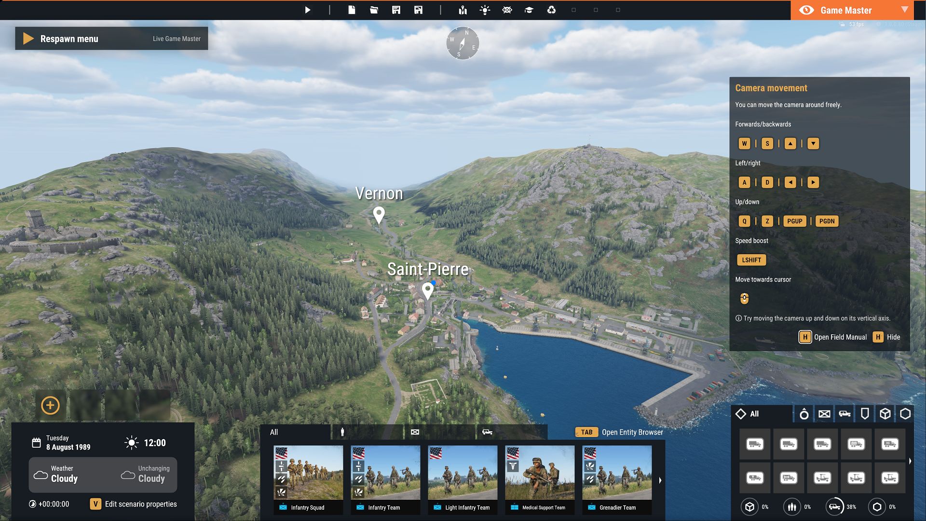Image resolution: width=926 pixels, height=521 pixels.
Task: Open lighting and weather settings
Action: 485,9
